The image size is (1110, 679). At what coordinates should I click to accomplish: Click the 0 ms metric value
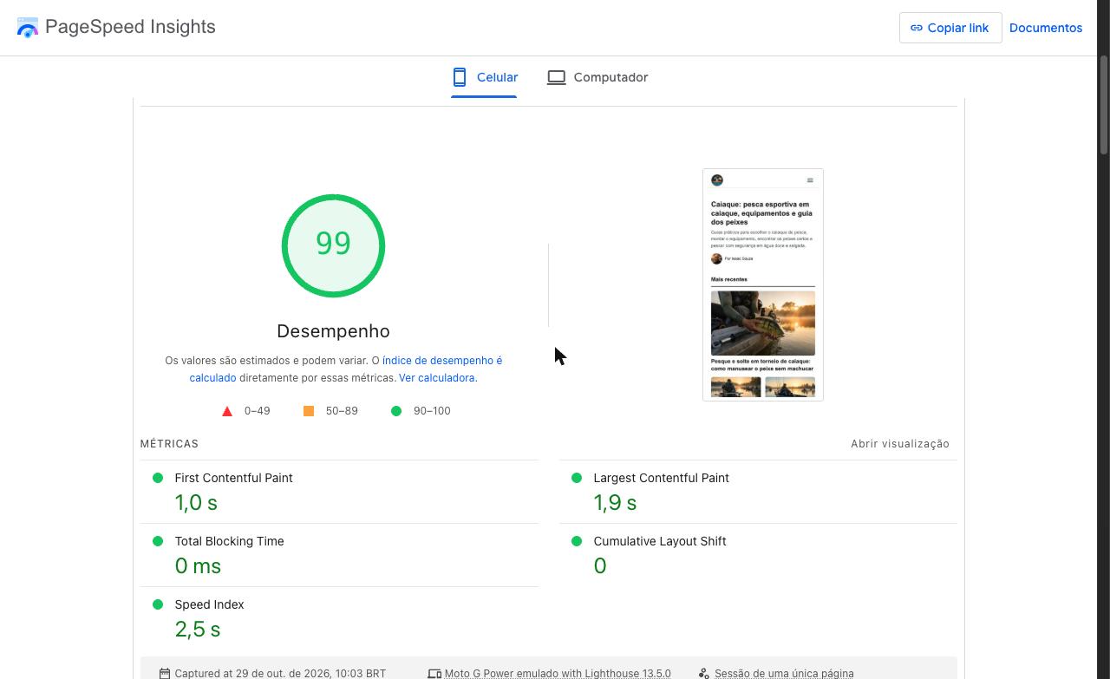[x=198, y=566]
